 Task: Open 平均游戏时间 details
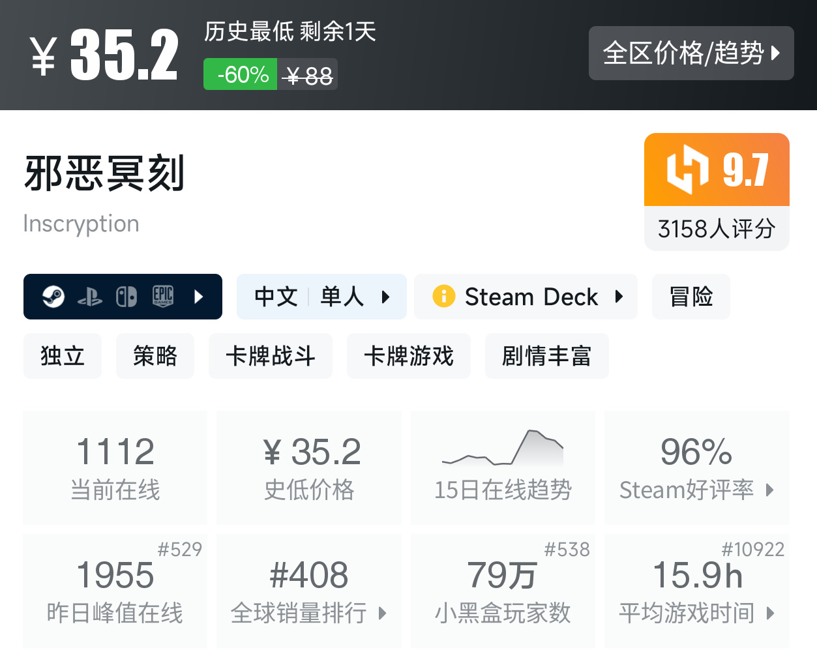696,591
